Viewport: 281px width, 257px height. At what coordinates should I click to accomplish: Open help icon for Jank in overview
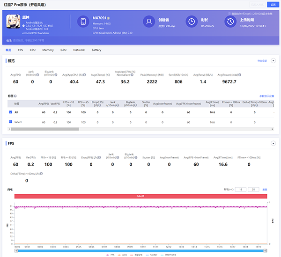[x=37, y=75]
